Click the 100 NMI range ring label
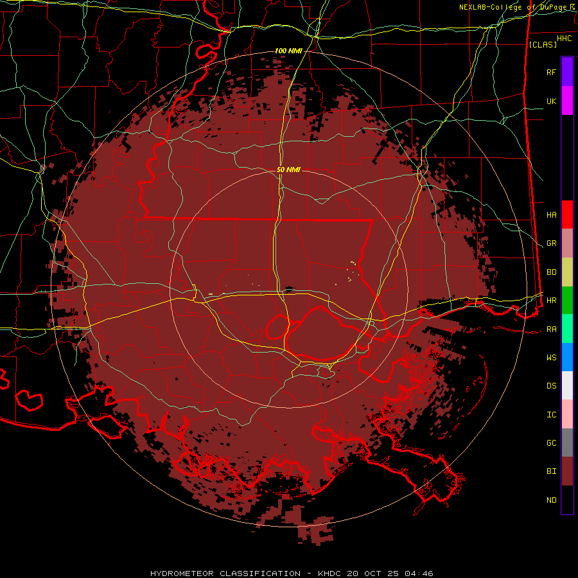Screen dimensions: 578x578 [x=288, y=51]
